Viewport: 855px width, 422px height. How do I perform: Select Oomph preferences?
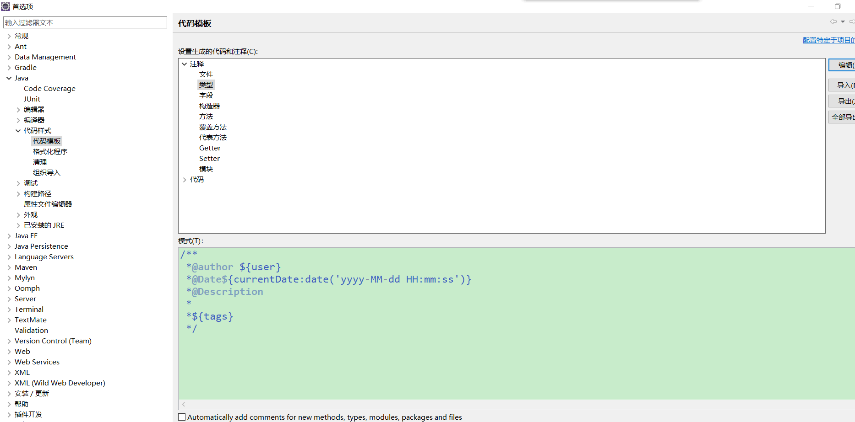click(27, 288)
